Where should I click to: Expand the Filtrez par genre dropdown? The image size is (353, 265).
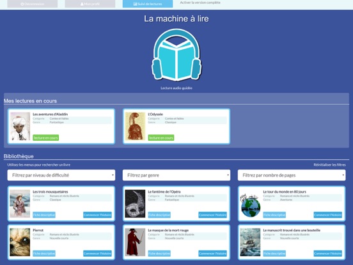pyautogui.click(x=176, y=175)
